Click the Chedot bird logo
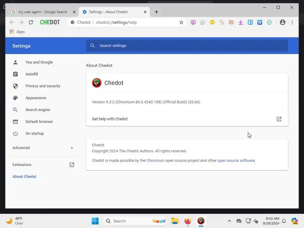The image size is (304, 228). click(96, 83)
